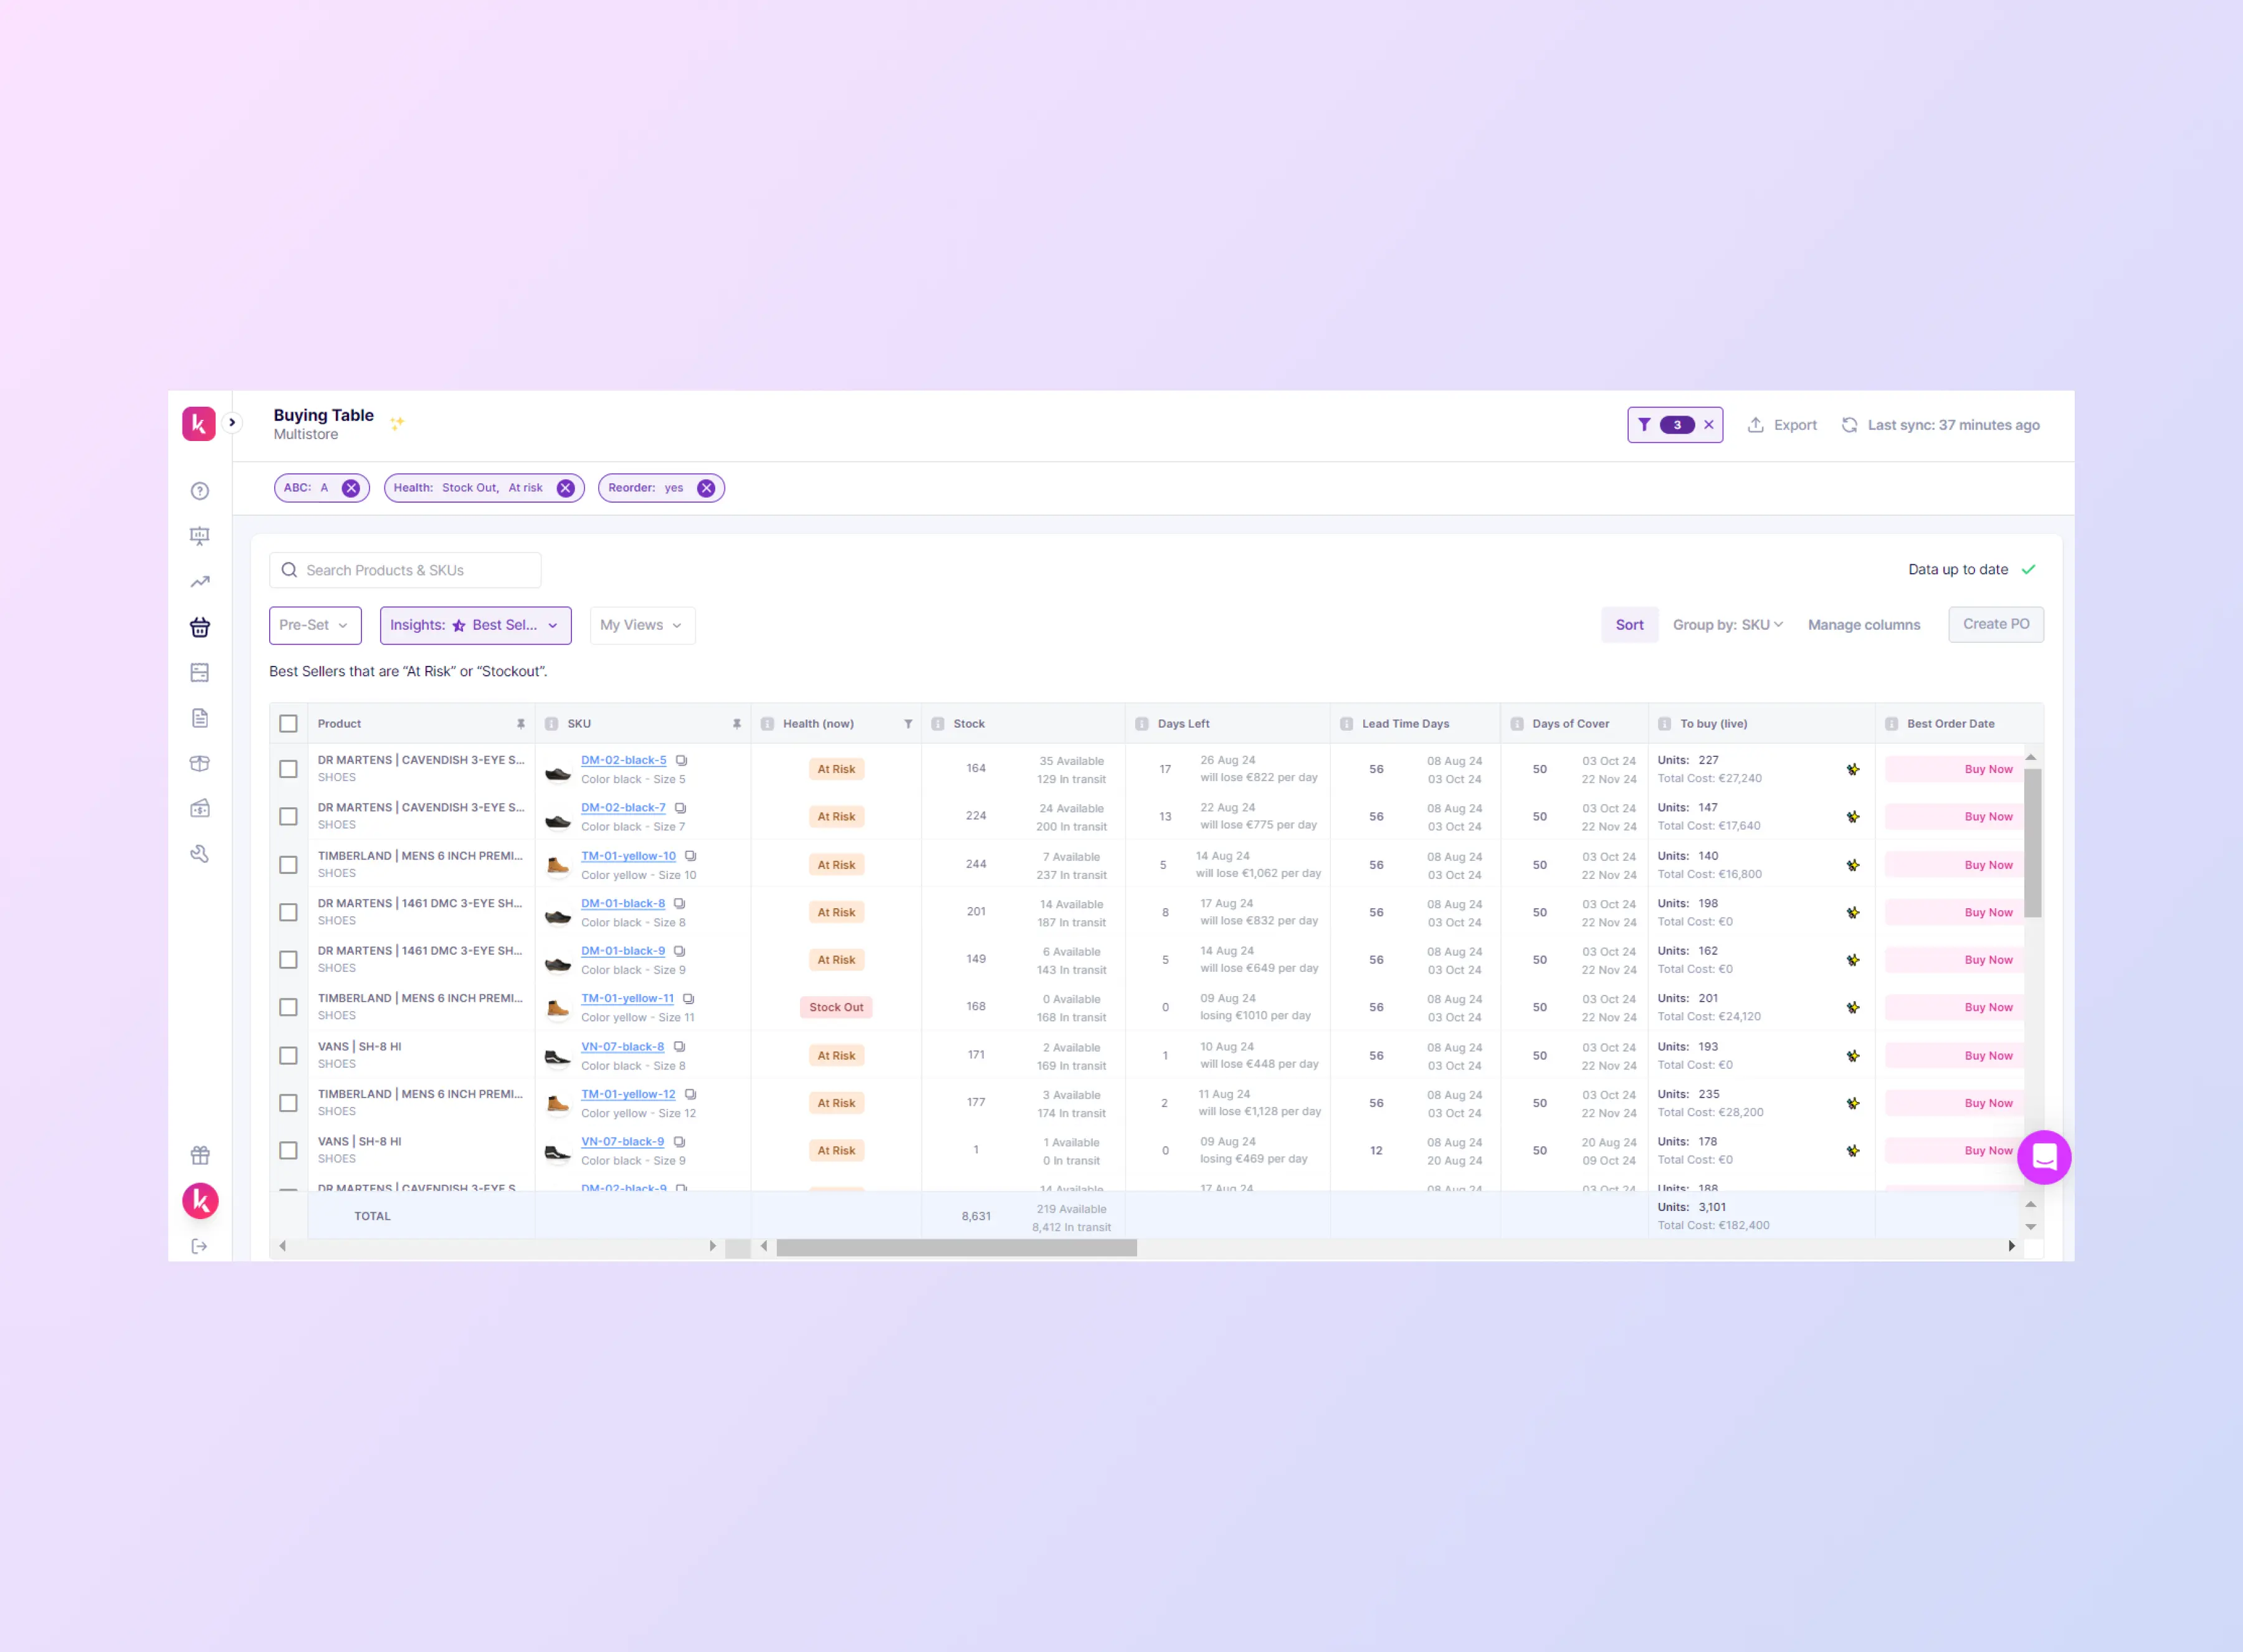
Task: Check the row for VN-07-black-8
Action: (288, 1055)
